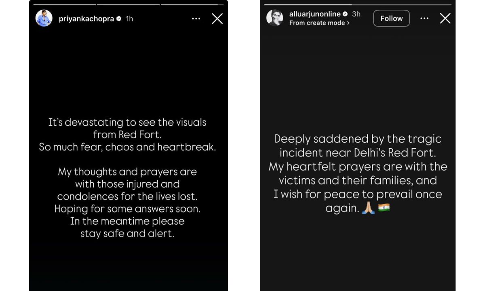The width and height of the screenshot is (485, 291).
Task: Open priyankachopra's profile picture
Action: tap(44, 18)
